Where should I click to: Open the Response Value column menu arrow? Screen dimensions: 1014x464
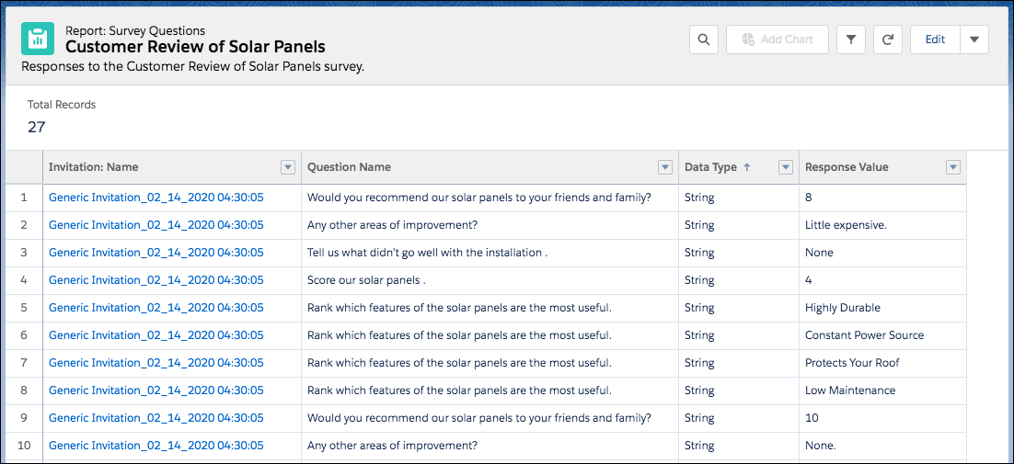952,167
